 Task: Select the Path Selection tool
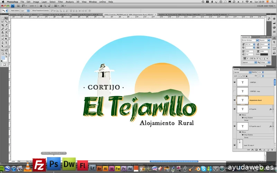coord(2,46)
